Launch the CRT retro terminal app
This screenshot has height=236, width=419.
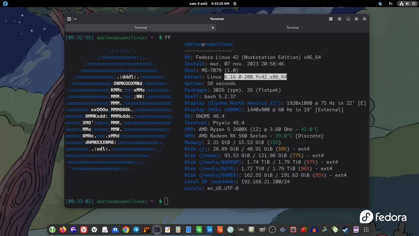146,229
